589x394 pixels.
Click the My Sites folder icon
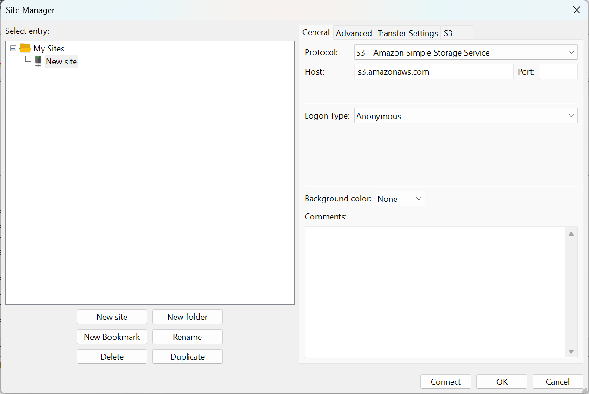[x=25, y=48]
